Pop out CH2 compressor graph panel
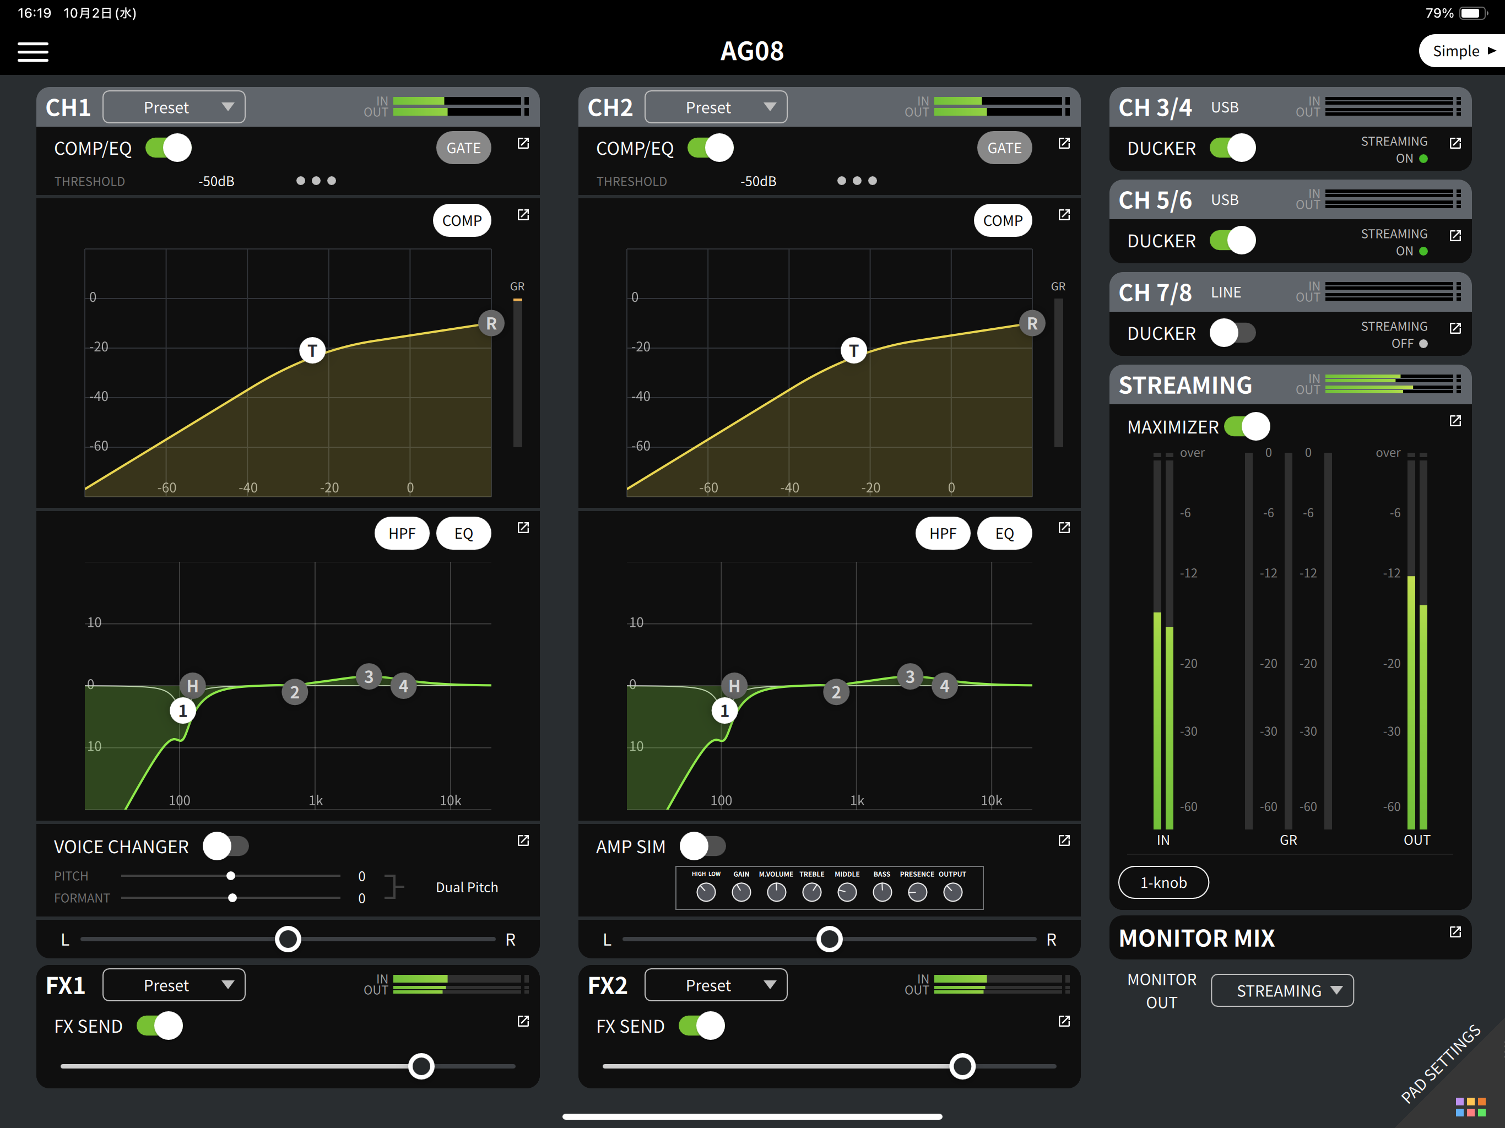Screen dimensions: 1505x1128 click(x=1064, y=215)
